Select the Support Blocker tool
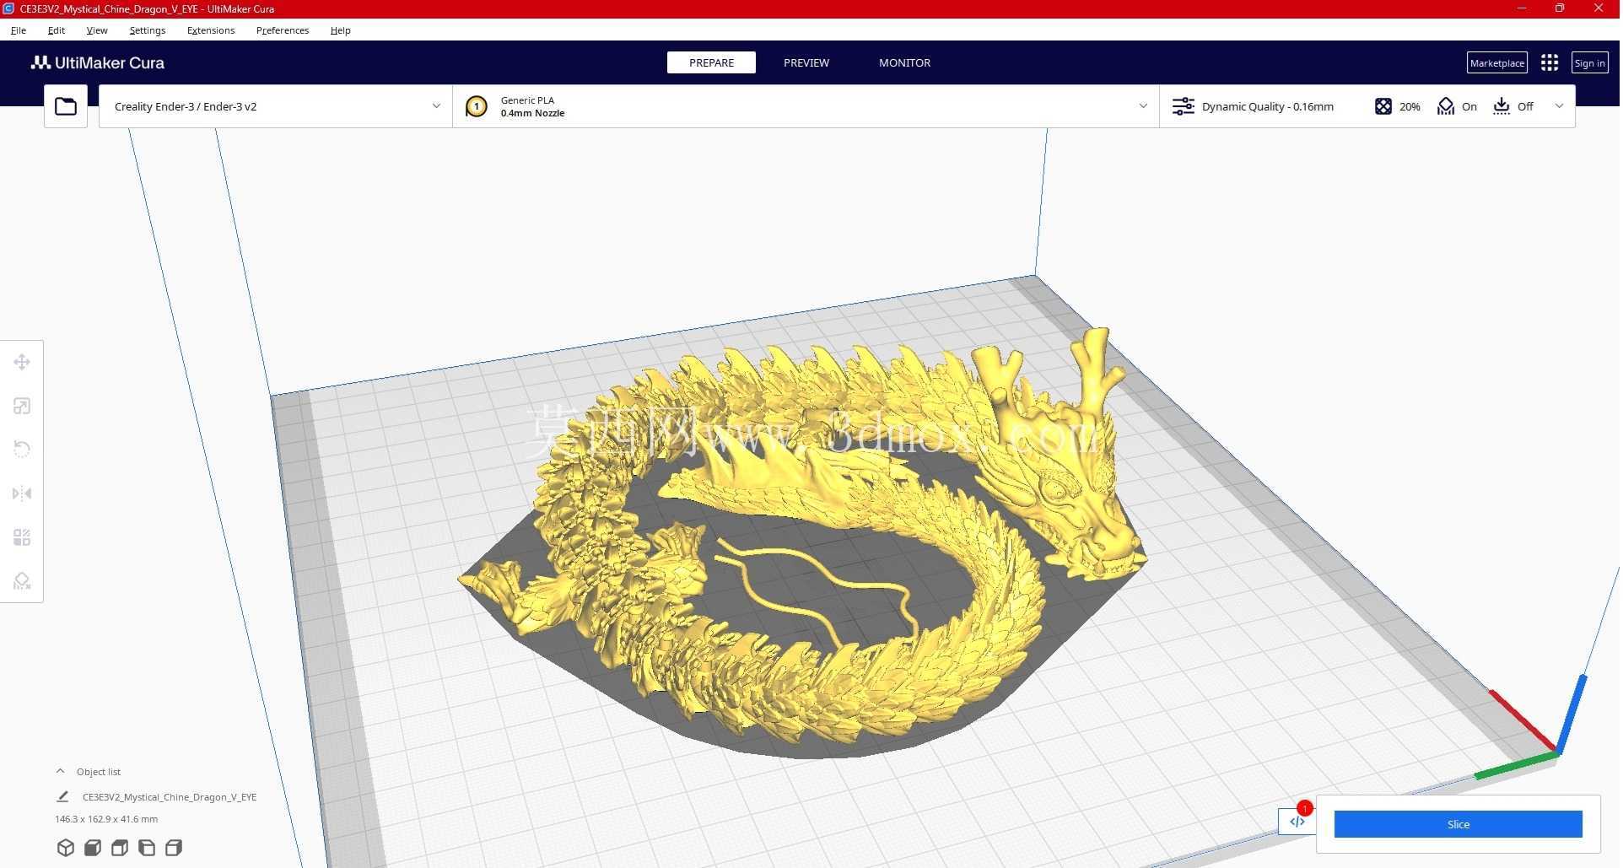1623x868 pixels. 22,581
